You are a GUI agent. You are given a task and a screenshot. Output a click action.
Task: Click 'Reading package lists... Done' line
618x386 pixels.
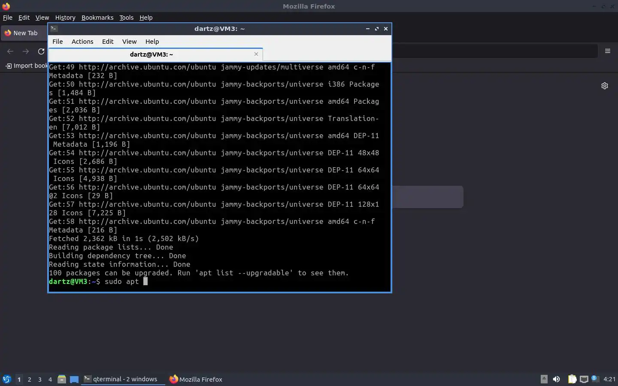click(111, 247)
